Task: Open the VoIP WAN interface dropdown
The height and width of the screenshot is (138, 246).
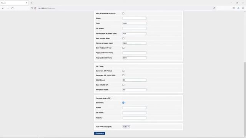Action: pyautogui.click(x=126, y=127)
